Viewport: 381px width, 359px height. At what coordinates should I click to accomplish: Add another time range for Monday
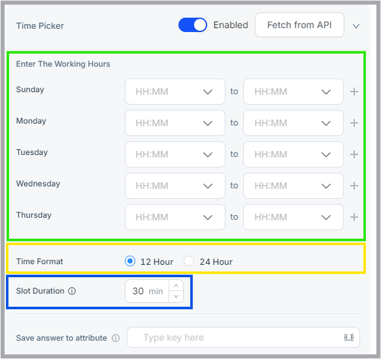click(x=354, y=123)
